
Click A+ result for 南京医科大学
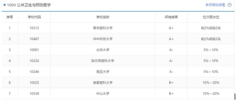click(171, 28)
